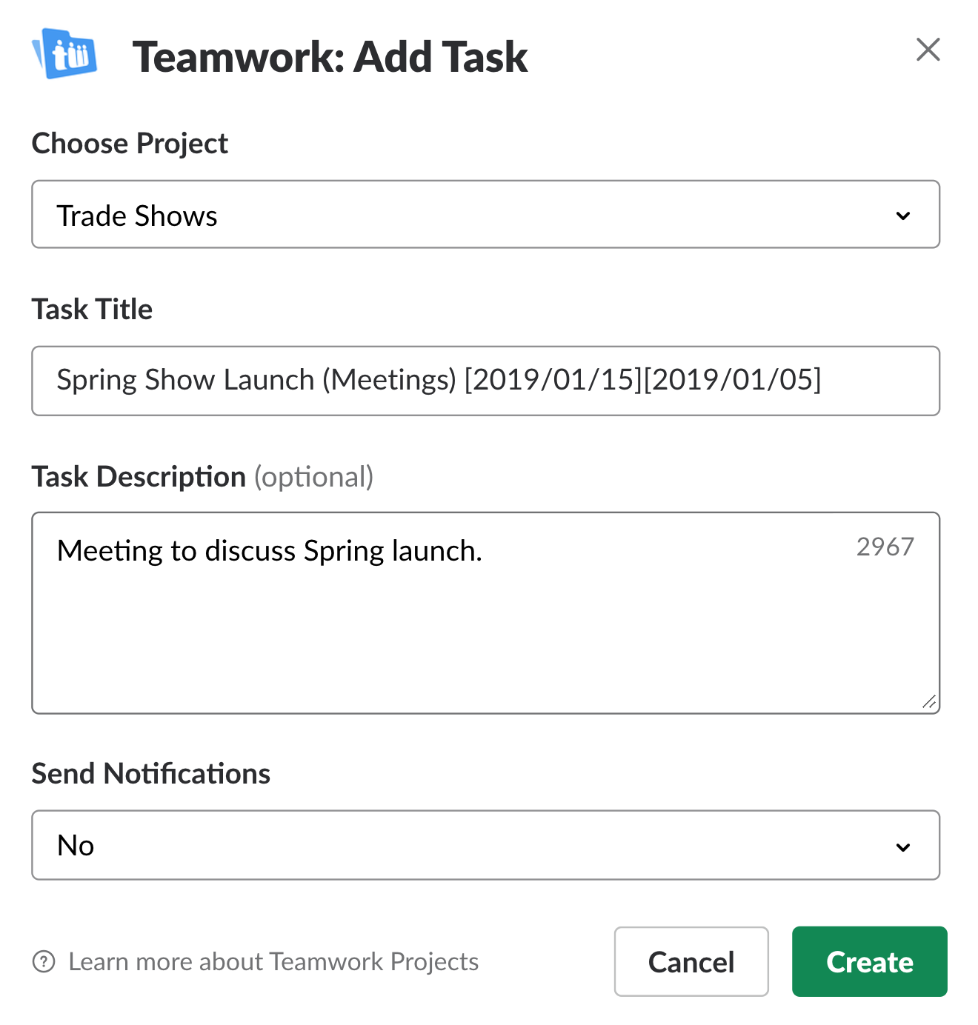Open Learn more about Teamwork Projects link
This screenshot has height=1025, width=978.
(273, 961)
